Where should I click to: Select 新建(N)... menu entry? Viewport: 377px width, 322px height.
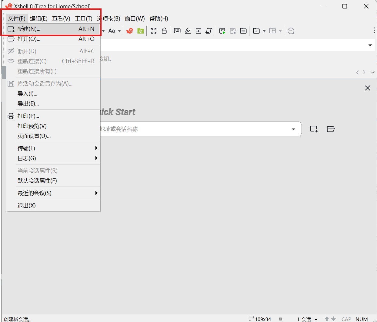[x=53, y=29]
